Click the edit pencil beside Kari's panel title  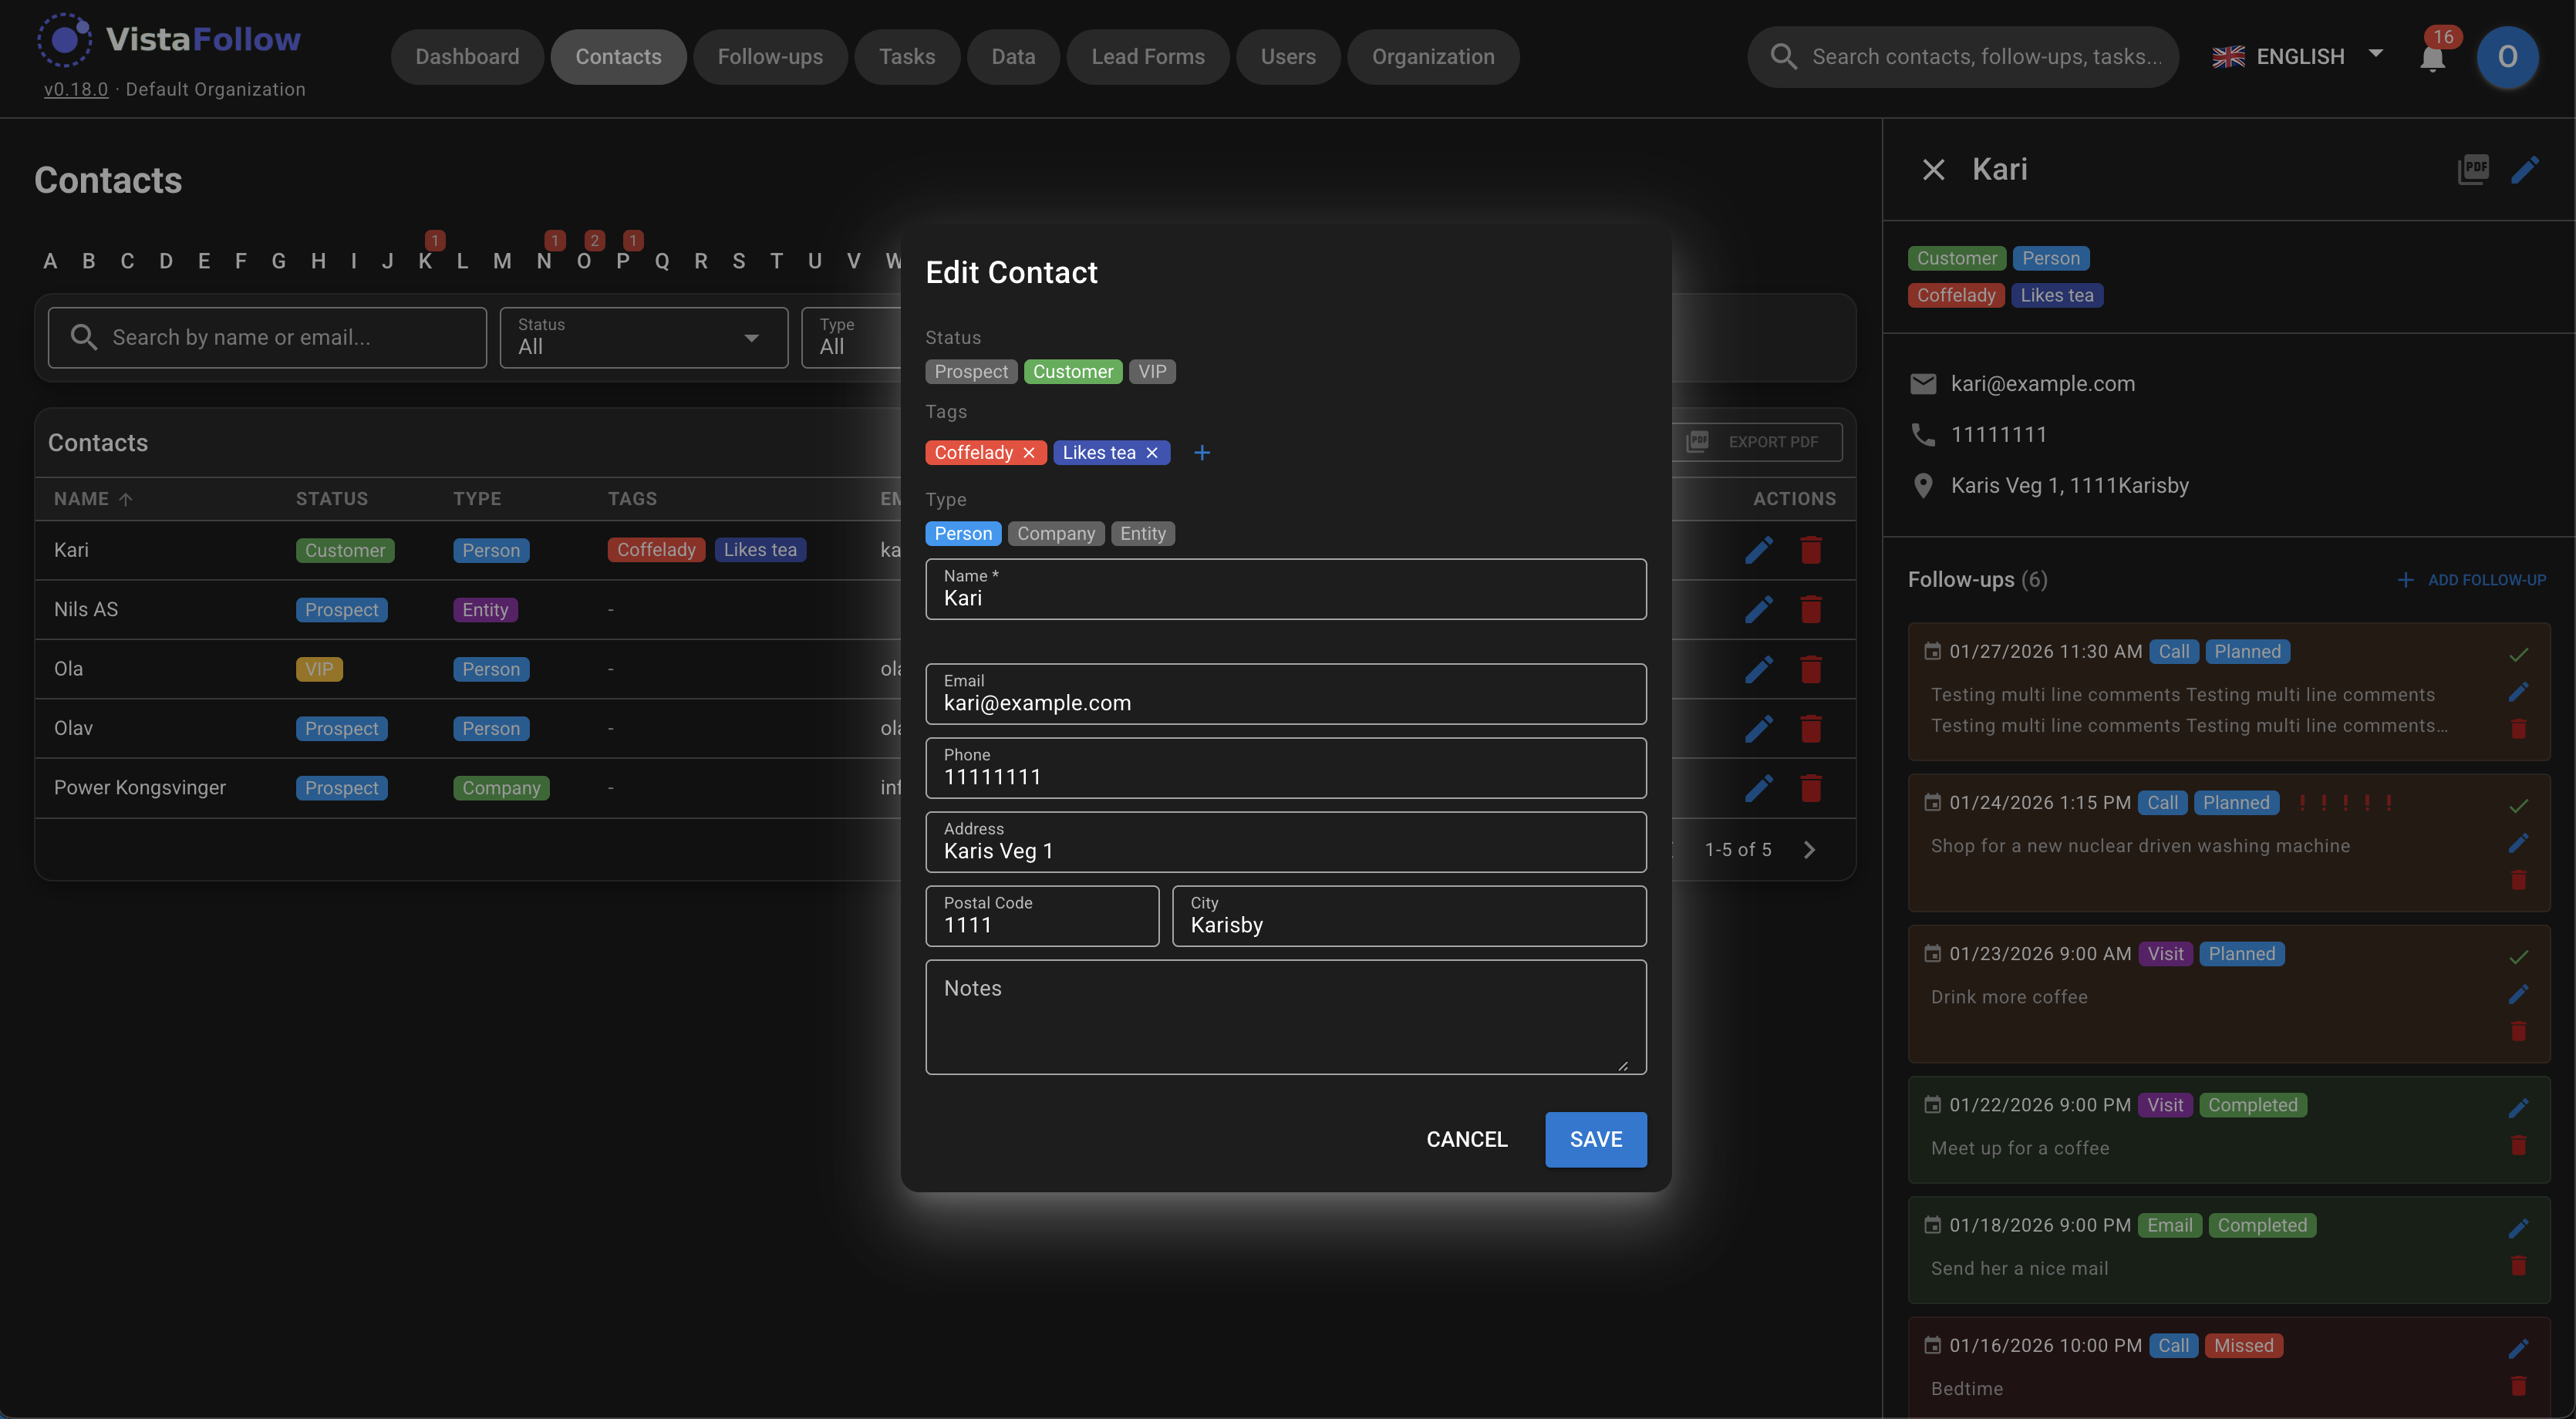click(x=2527, y=169)
